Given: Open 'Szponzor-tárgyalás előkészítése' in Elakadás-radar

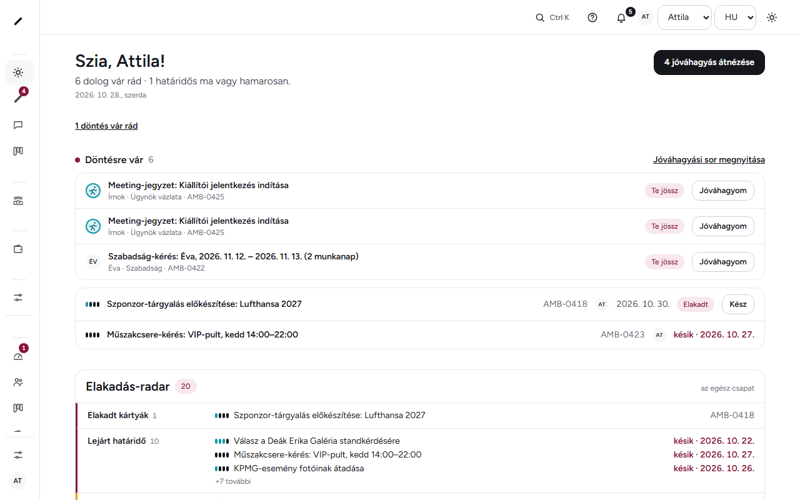Looking at the screenshot, I should pyautogui.click(x=329, y=415).
